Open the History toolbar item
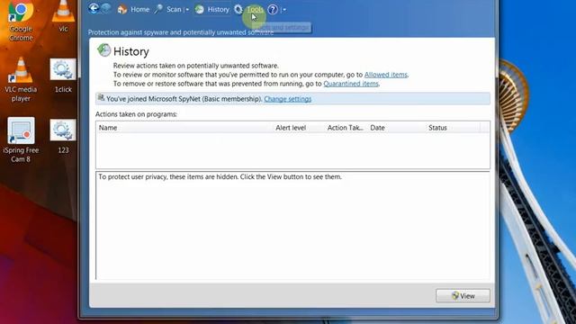 point(218,10)
